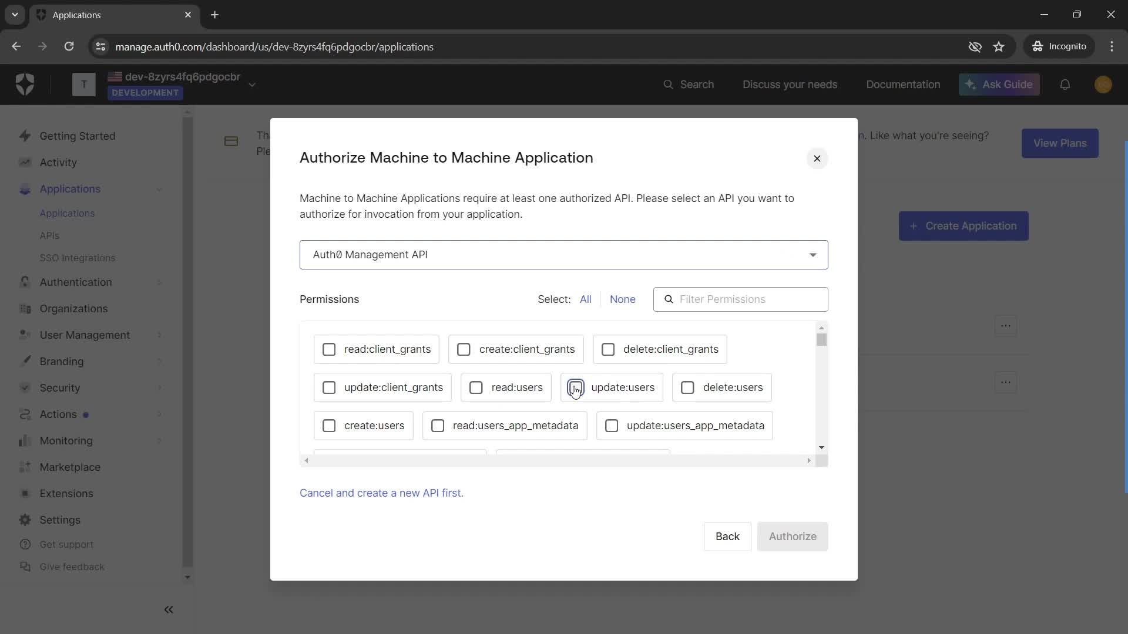Click Cancel and create a new API first
1128x634 pixels.
[x=381, y=493]
